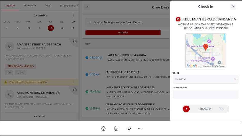Open the Diciembre calendar three-dot menu
Screen dimensions: 242x136
pyautogui.click(x=74, y=15)
